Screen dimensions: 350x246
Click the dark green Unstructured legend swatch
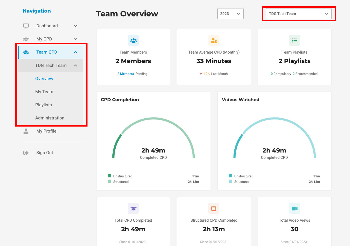point(110,176)
